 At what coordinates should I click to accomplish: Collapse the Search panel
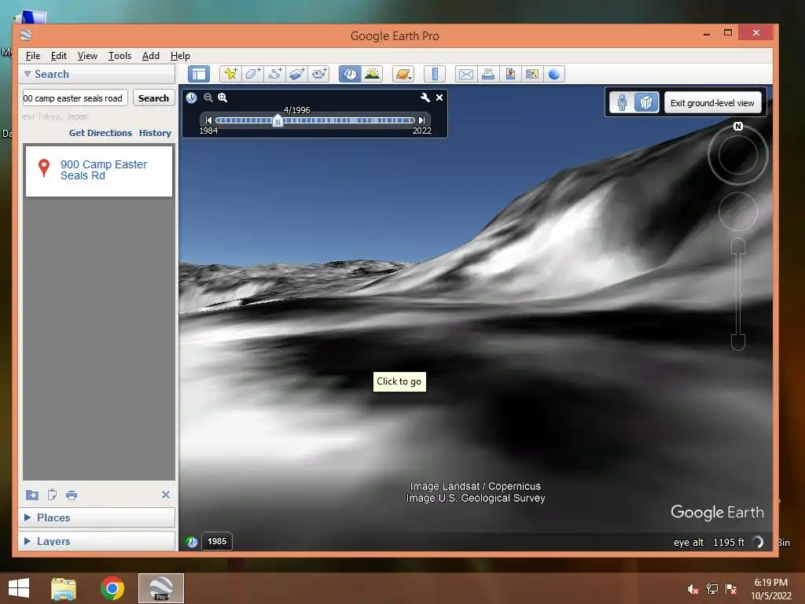pos(28,74)
